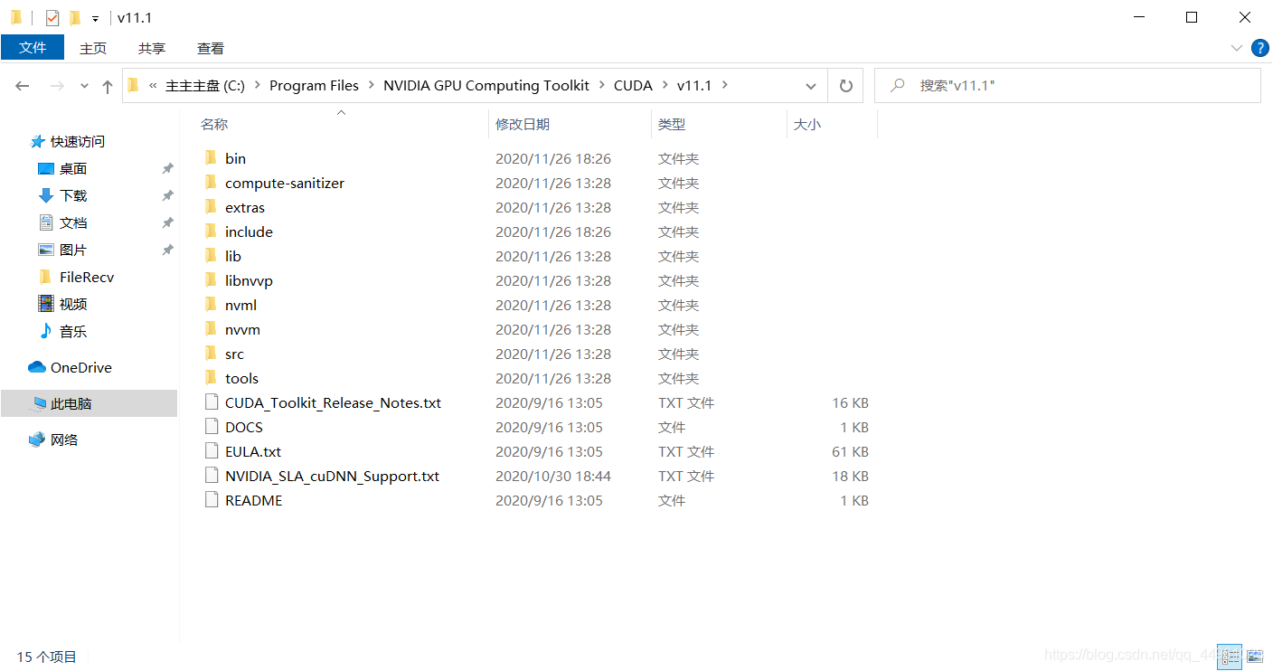Expand breadcrumb chevron after v11.1
This screenshot has height=671, width=1273.
725,85
